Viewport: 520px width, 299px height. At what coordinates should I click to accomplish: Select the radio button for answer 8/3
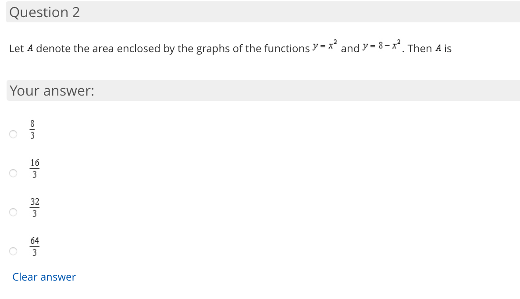pos(13,134)
